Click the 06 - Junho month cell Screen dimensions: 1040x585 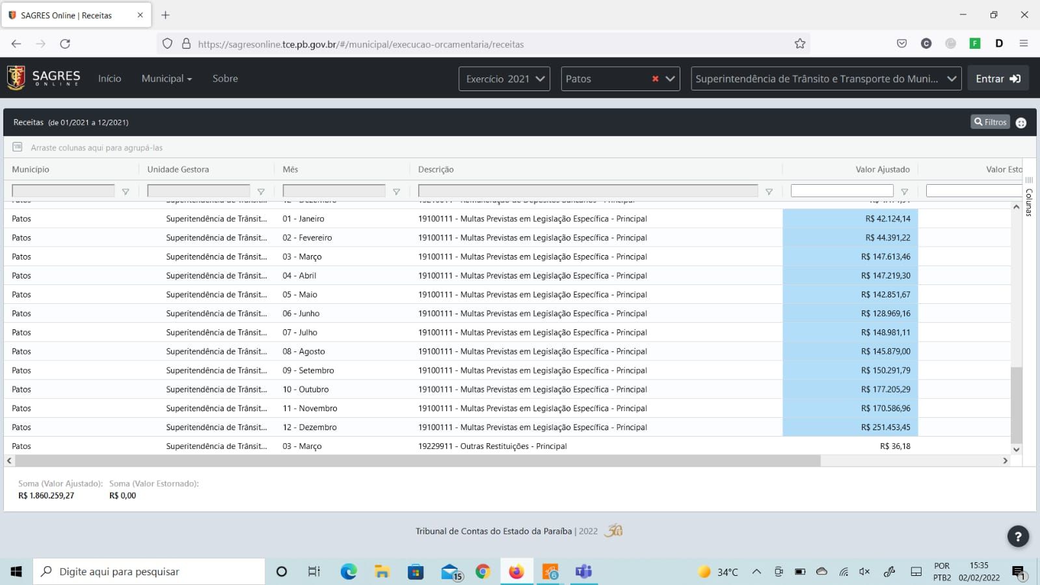tap(301, 314)
